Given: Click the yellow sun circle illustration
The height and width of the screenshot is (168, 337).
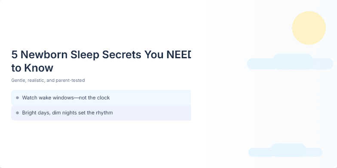Looking at the screenshot, I should pos(309,28).
